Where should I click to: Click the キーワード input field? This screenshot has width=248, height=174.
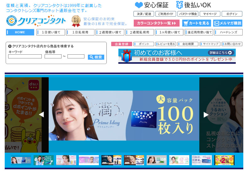point(25,57)
